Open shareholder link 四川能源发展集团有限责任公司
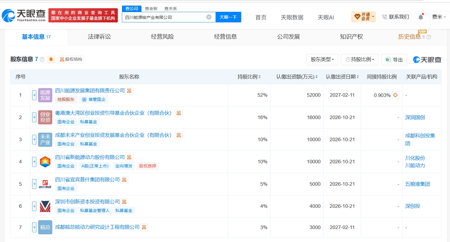Screen dimensions: 450x242 90,91
